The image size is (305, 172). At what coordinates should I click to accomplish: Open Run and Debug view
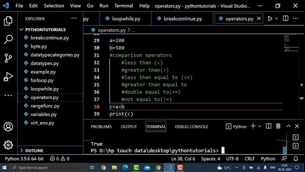(8, 76)
